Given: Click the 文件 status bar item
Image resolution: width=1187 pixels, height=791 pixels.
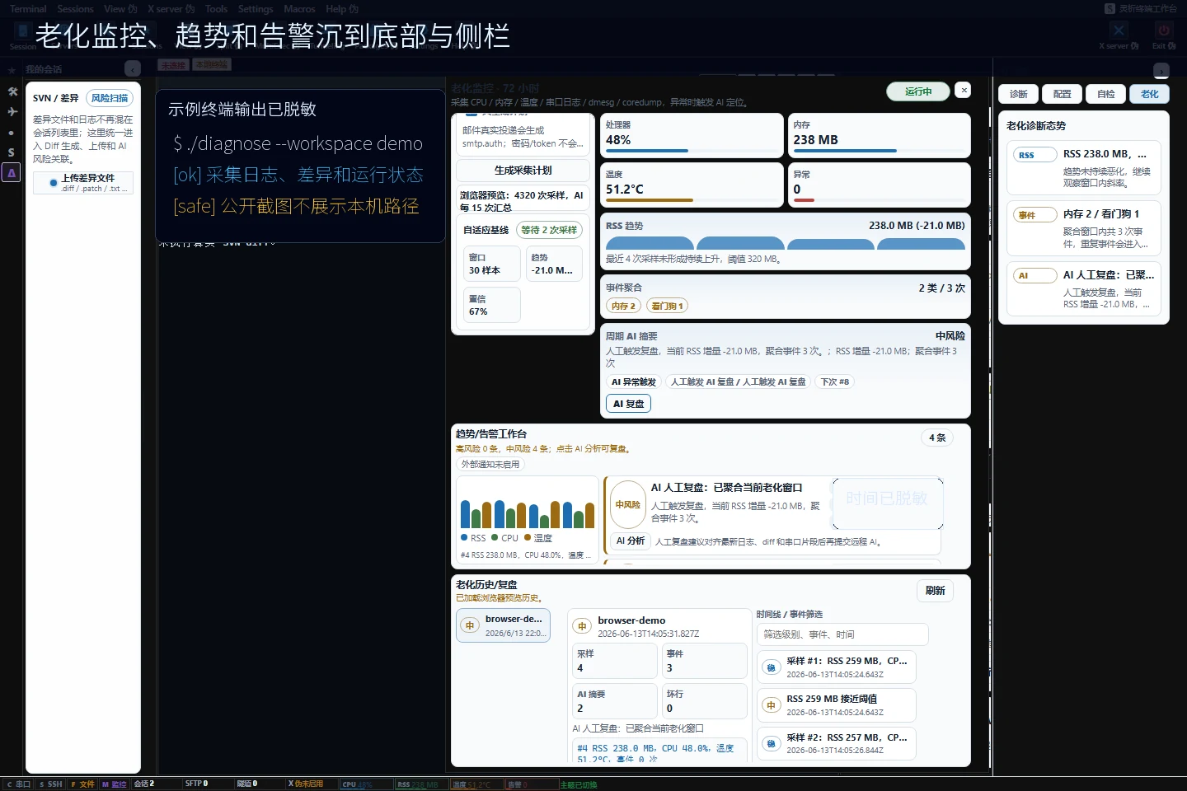Looking at the screenshot, I should pyautogui.click(x=82, y=784).
